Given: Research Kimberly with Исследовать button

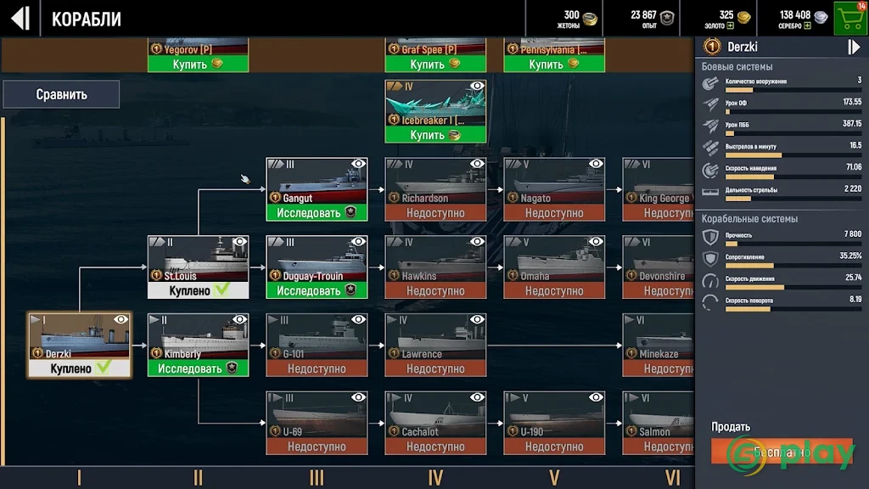Looking at the screenshot, I should coord(198,368).
